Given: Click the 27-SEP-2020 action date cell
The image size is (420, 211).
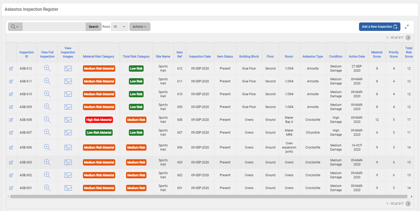Looking at the screenshot, I should [x=357, y=68].
